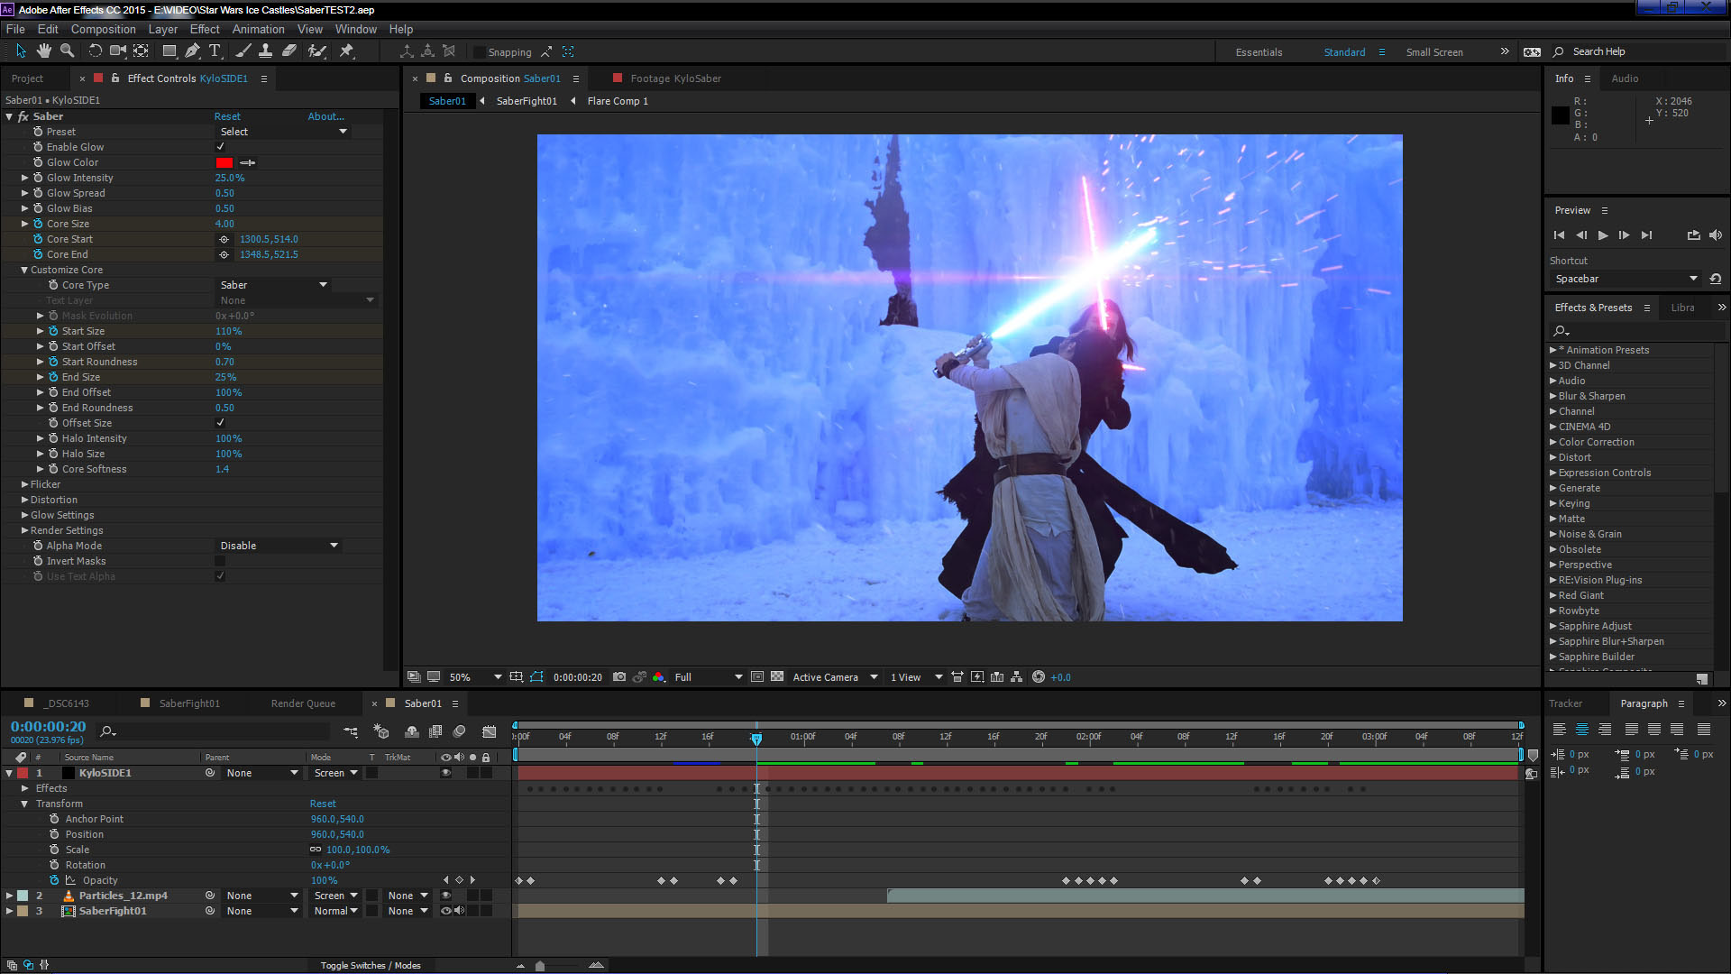Toggle Enable Glow checkbox for Saber
1731x974 pixels.
pyautogui.click(x=220, y=146)
